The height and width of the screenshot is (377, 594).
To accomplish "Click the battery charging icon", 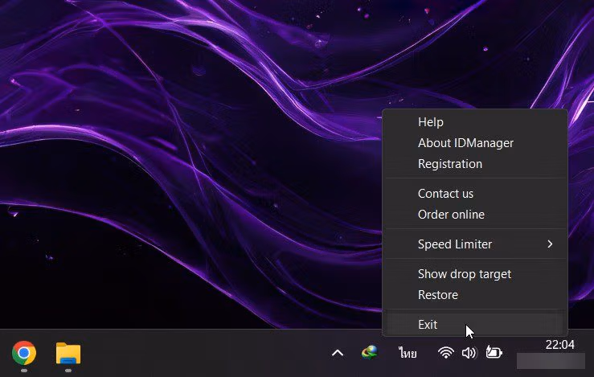I will point(494,352).
